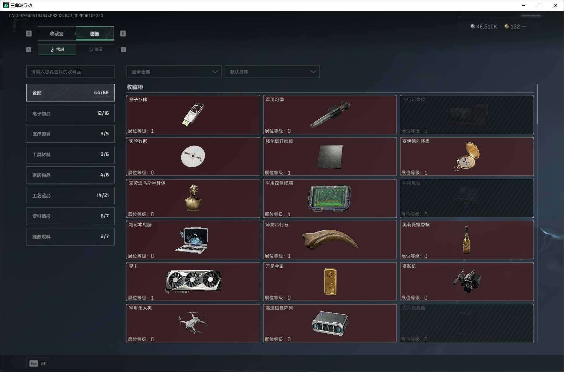Select the 军用炮弹 missile icon
This screenshot has width=564, height=372.
click(330, 115)
